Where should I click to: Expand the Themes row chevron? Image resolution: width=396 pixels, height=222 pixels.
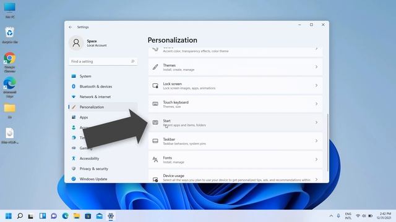tap(316, 67)
